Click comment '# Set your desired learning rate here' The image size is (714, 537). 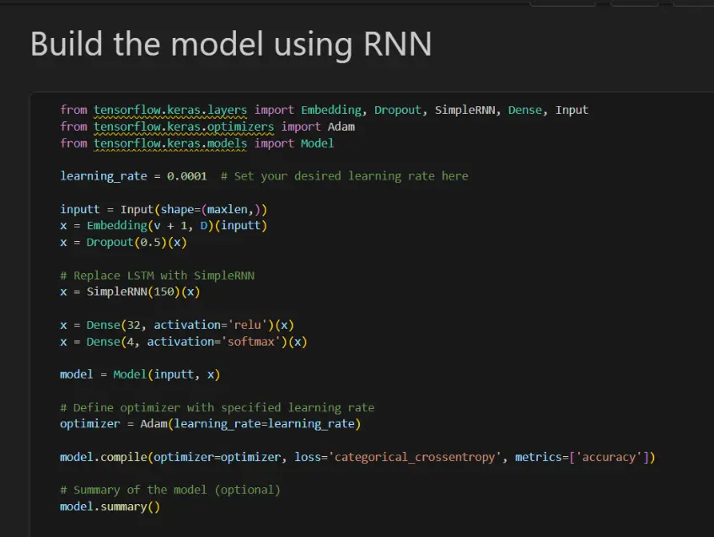coord(344,176)
